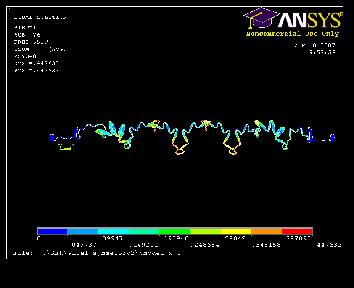
Task: Click the SMX =.447632 value
Action: click(x=36, y=70)
